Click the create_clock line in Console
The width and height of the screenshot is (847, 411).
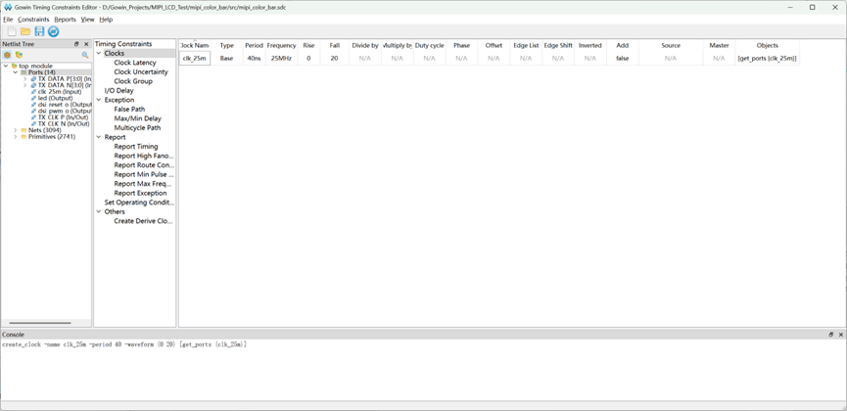(x=124, y=344)
